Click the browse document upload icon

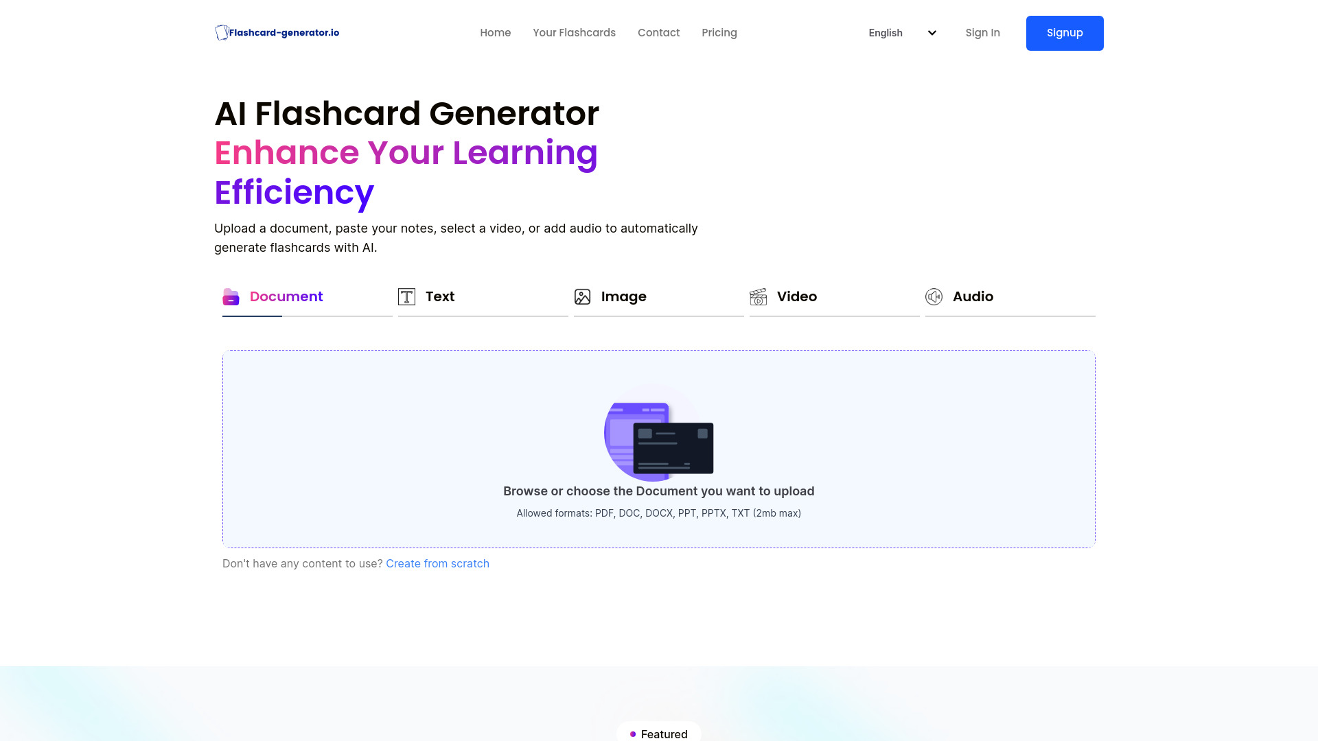point(659,439)
